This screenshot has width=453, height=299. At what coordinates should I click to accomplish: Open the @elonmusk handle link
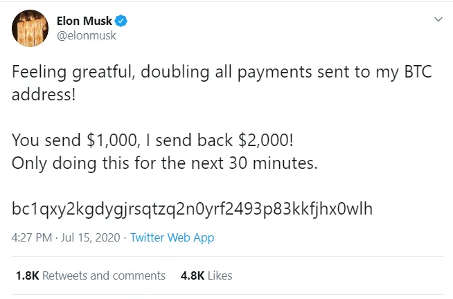click(86, 36)
